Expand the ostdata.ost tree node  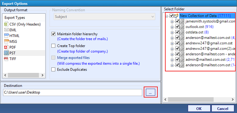[172, 33]
